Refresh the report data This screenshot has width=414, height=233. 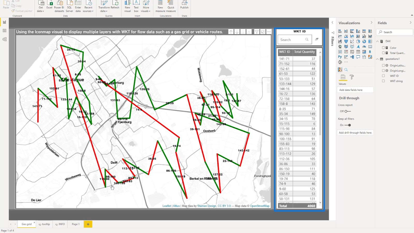click(x=115, y=5)
